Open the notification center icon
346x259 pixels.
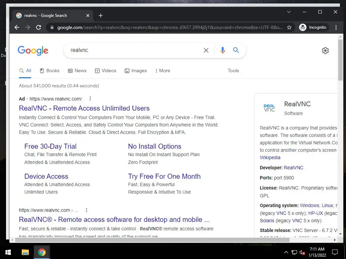(x=335, y=252)
